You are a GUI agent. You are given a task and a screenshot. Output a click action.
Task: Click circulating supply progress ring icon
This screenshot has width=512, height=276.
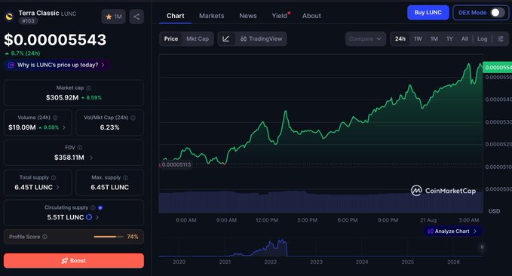click(x=89, y=217)
